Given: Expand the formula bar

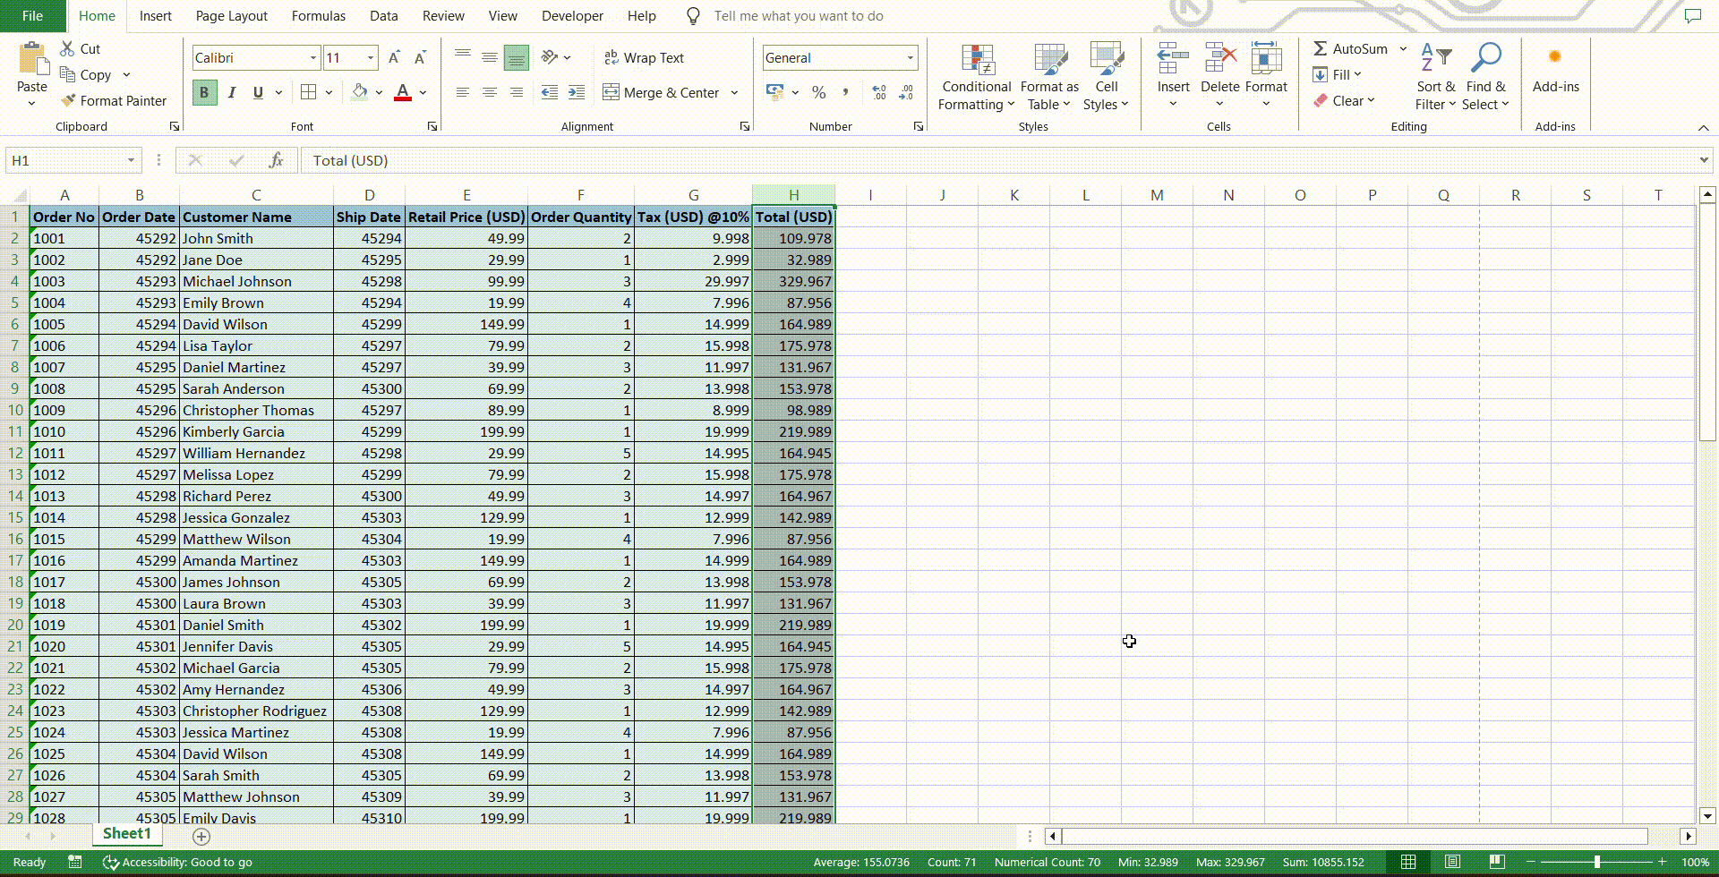Looking at the screenshot, I should coord(1703,160).
